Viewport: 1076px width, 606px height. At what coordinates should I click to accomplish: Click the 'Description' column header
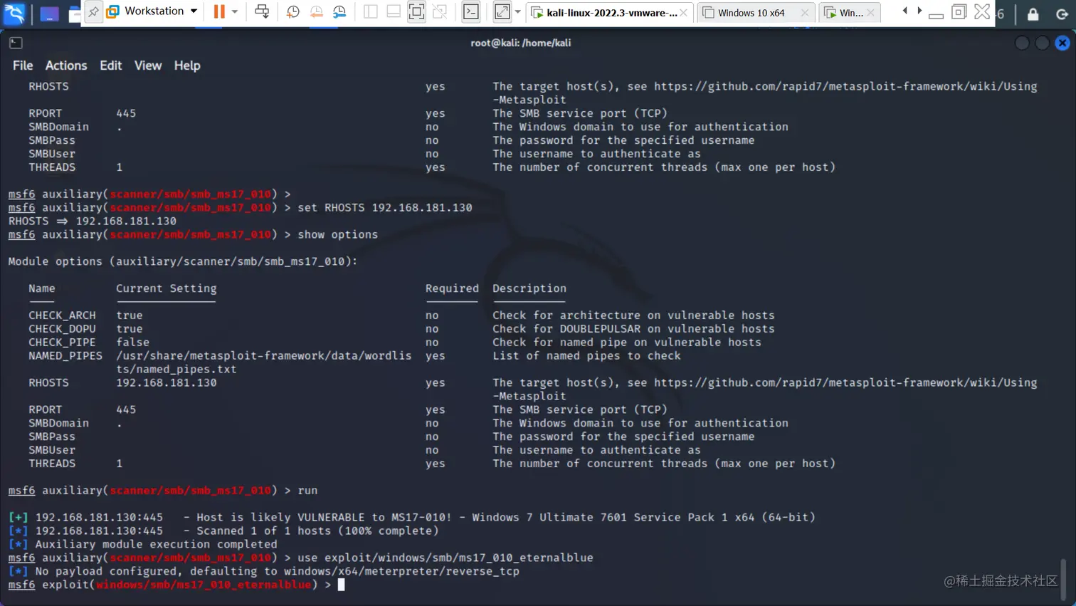click(x=529, y=288)
